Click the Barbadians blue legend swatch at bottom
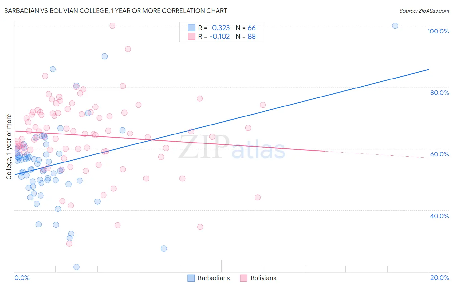The image size is (453, 287). (x=191, y=278)
